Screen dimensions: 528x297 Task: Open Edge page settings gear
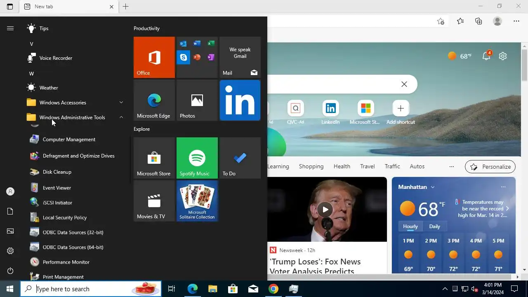[x=502, y=56]
